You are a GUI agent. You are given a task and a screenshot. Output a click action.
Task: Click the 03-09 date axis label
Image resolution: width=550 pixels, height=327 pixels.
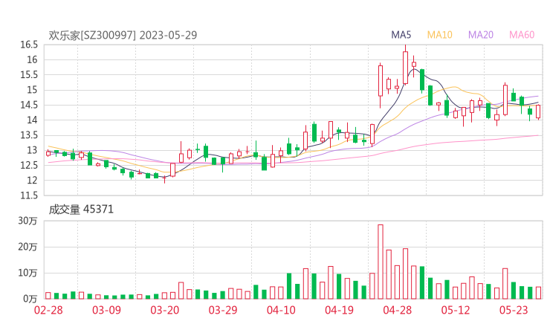[x=106, y=310]
